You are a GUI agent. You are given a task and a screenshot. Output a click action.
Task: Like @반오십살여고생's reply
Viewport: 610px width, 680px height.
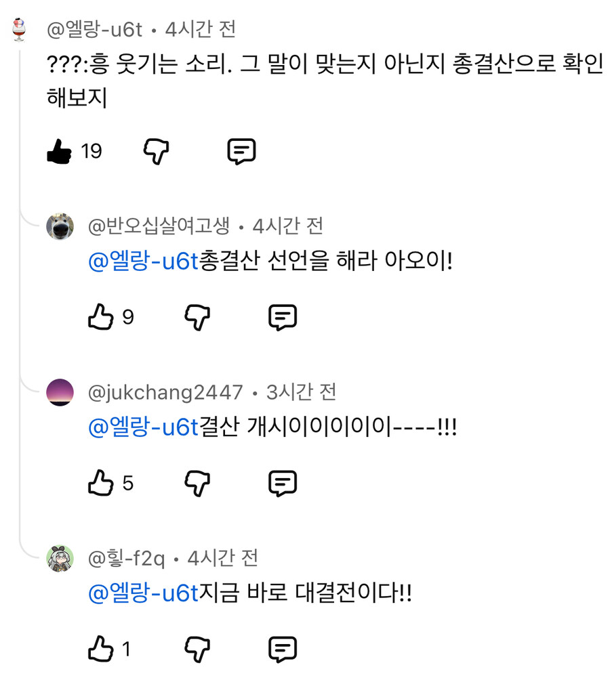tap(102, 316)
